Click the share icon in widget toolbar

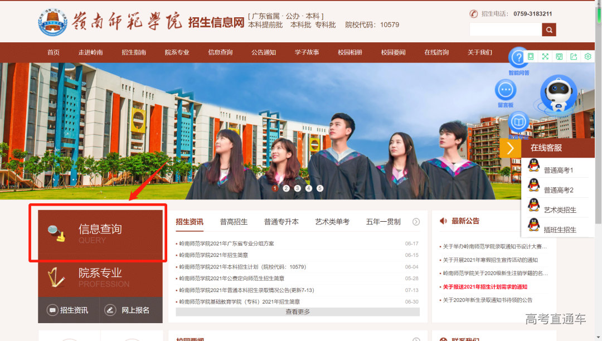click(x=574, y=57)
